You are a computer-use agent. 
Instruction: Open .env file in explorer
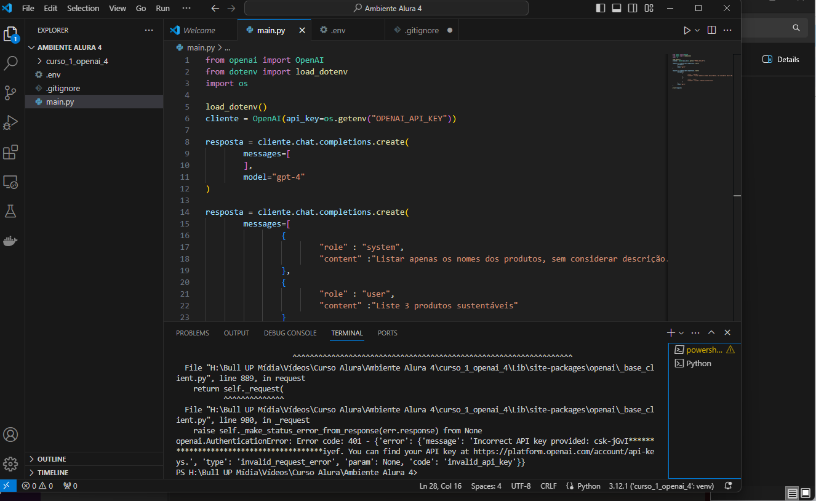pos(94,74)
